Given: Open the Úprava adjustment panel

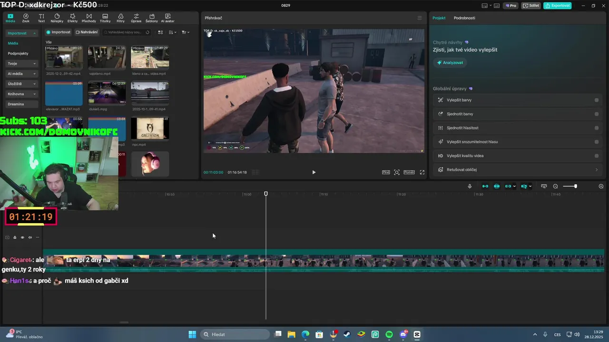Looking at the screenshot, I should pyautogui.click(x=136, y=18).
